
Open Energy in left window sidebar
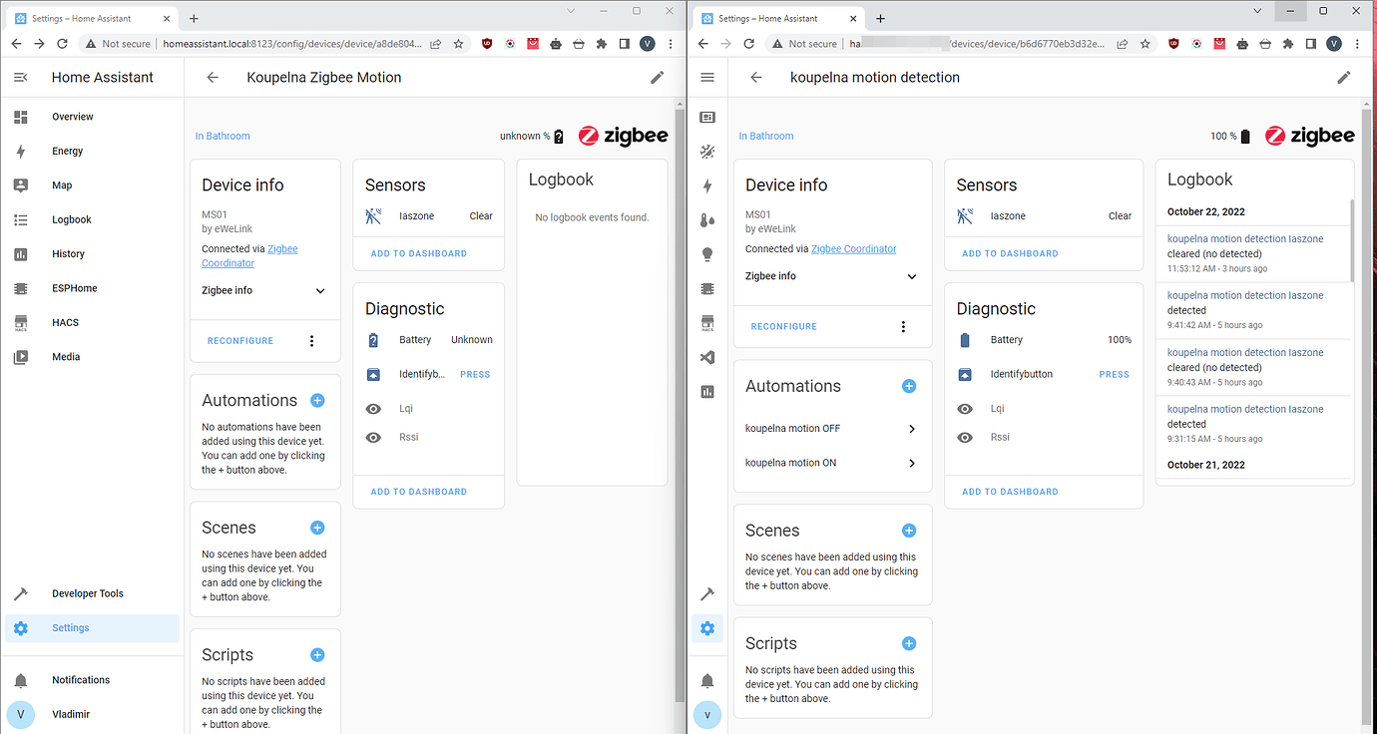(x=92, y=152)
